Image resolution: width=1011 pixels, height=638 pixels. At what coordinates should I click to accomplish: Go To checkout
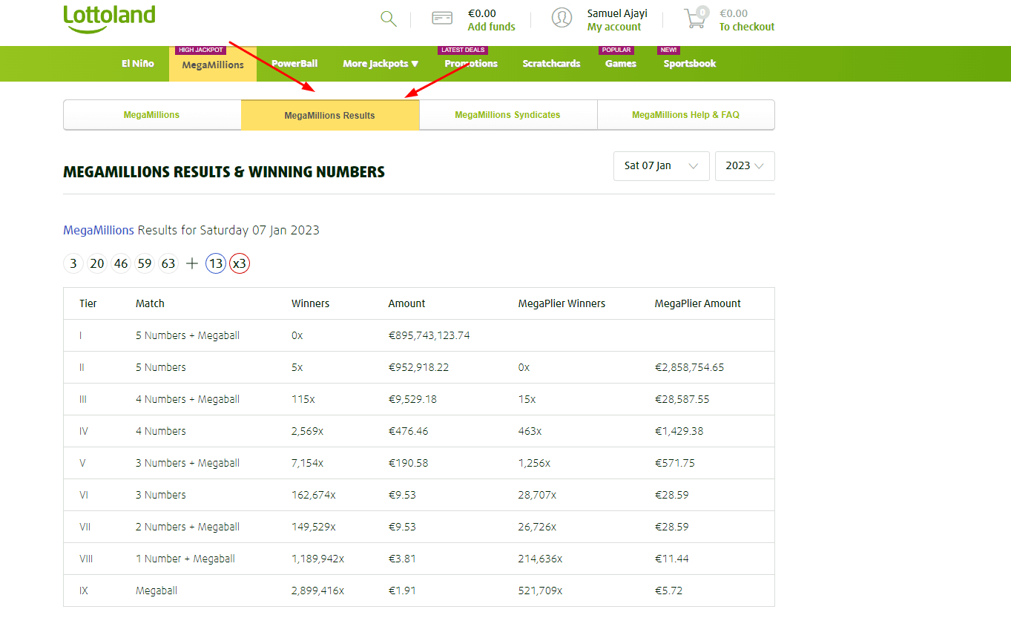tap(747, 27)
